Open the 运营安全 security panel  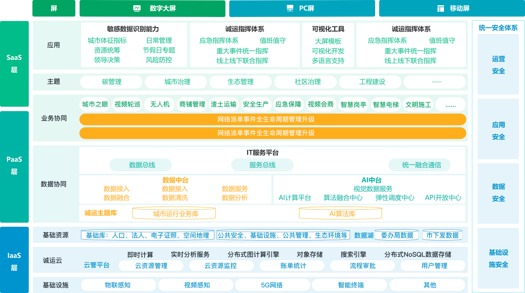tap(498, 65)
